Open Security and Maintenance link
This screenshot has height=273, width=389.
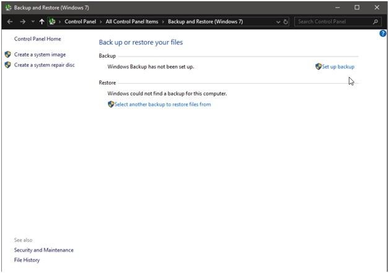pos(43,250)
